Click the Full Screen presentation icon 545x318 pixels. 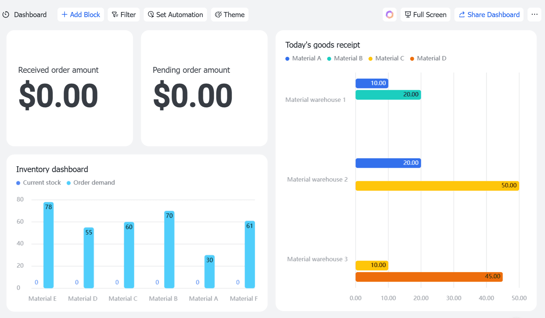tap(408, 15)
